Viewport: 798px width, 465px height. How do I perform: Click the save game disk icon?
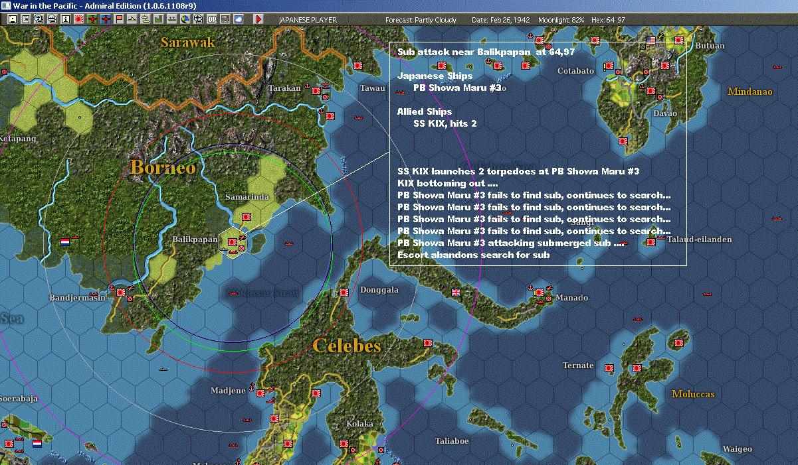tap(13, 20)
